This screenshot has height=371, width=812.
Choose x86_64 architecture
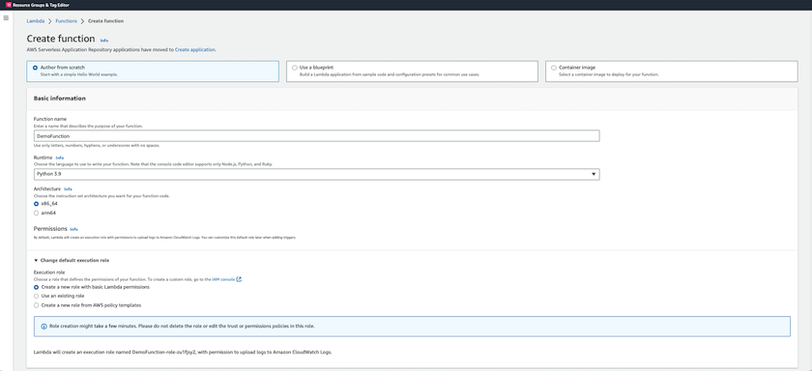pyautogui.click(x=37, y=204)
